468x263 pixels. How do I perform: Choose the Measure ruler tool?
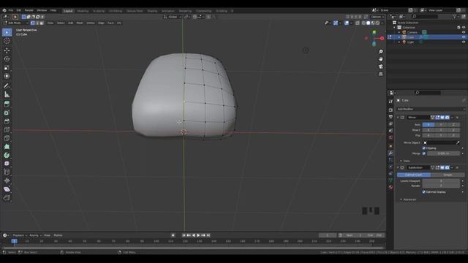tap(7, 94)
